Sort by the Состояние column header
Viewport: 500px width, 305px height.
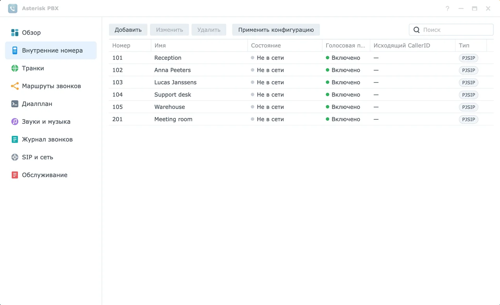click(285, 46)
